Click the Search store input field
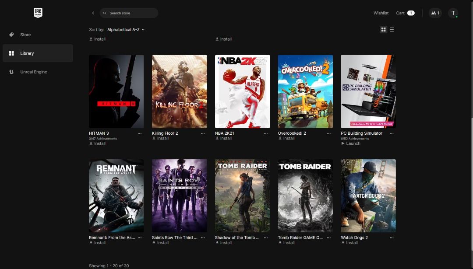Image resolution: width=473 pixels, height=269 pixels. click(131, 13)
